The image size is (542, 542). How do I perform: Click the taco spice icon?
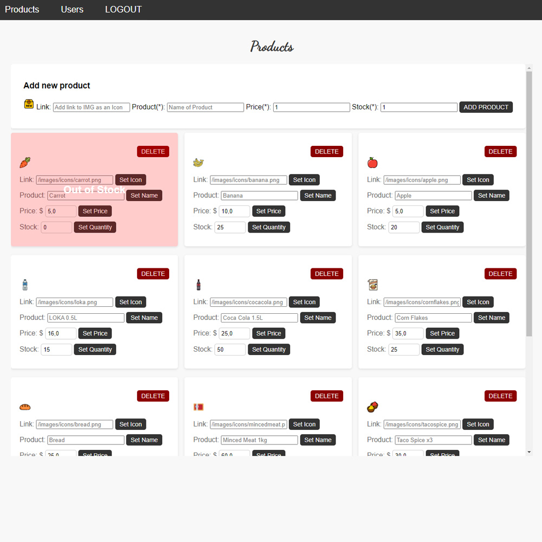point(372,407)
